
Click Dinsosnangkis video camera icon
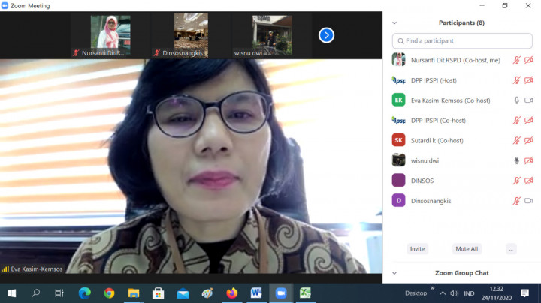point(529,201)
